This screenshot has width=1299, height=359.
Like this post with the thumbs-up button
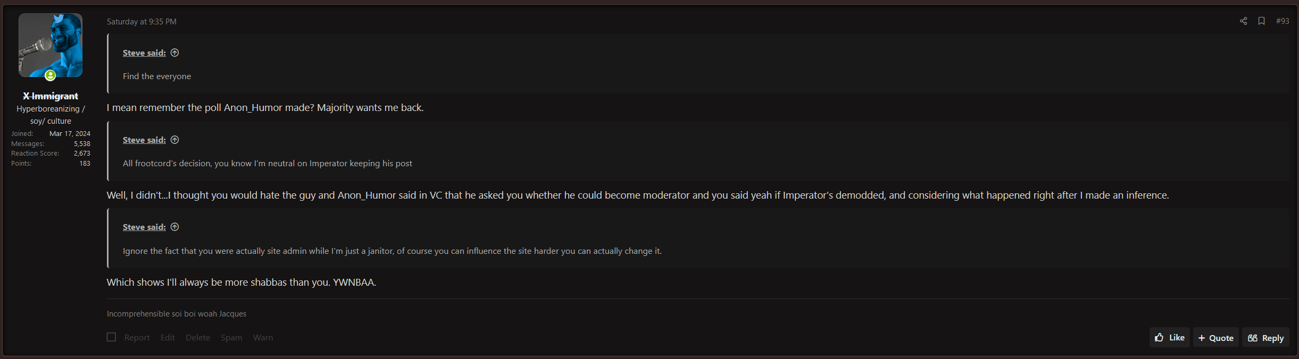click(x=1169, y=337)
